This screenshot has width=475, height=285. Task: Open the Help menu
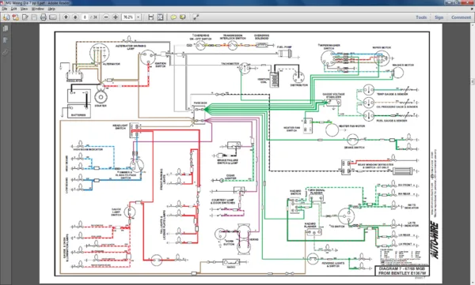coord(51,9)
